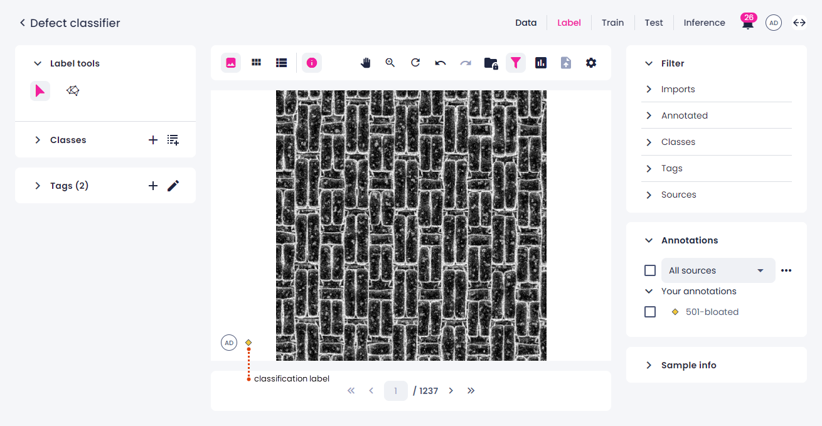Open the Data tab
Viewport: 822px width, 426px height.
point(526,23)
